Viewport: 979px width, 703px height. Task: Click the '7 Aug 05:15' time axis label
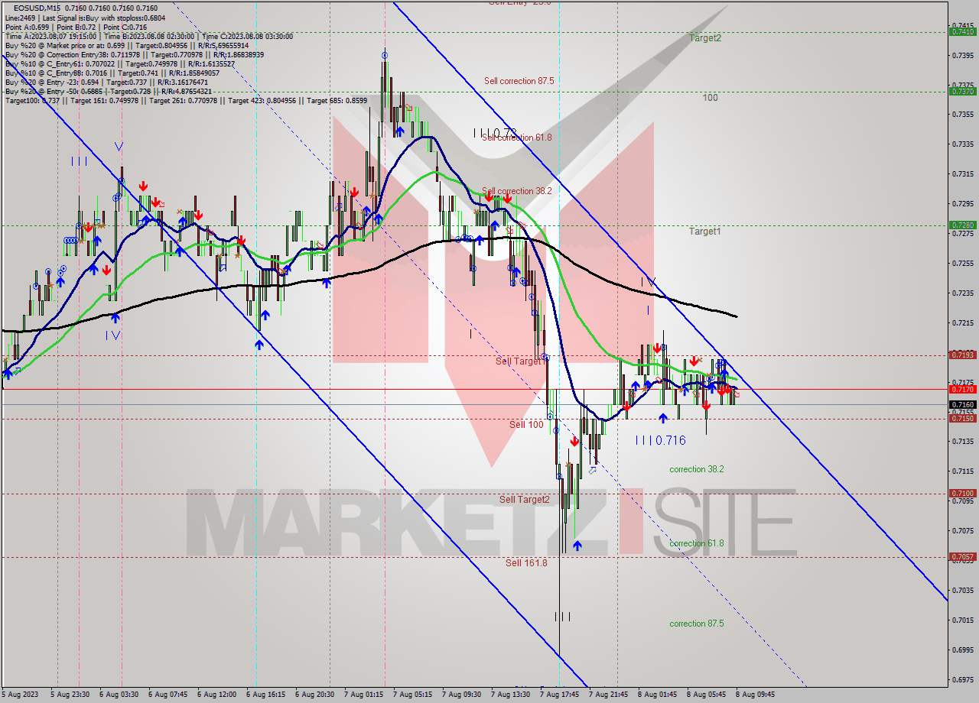click(x=412, y=695)
